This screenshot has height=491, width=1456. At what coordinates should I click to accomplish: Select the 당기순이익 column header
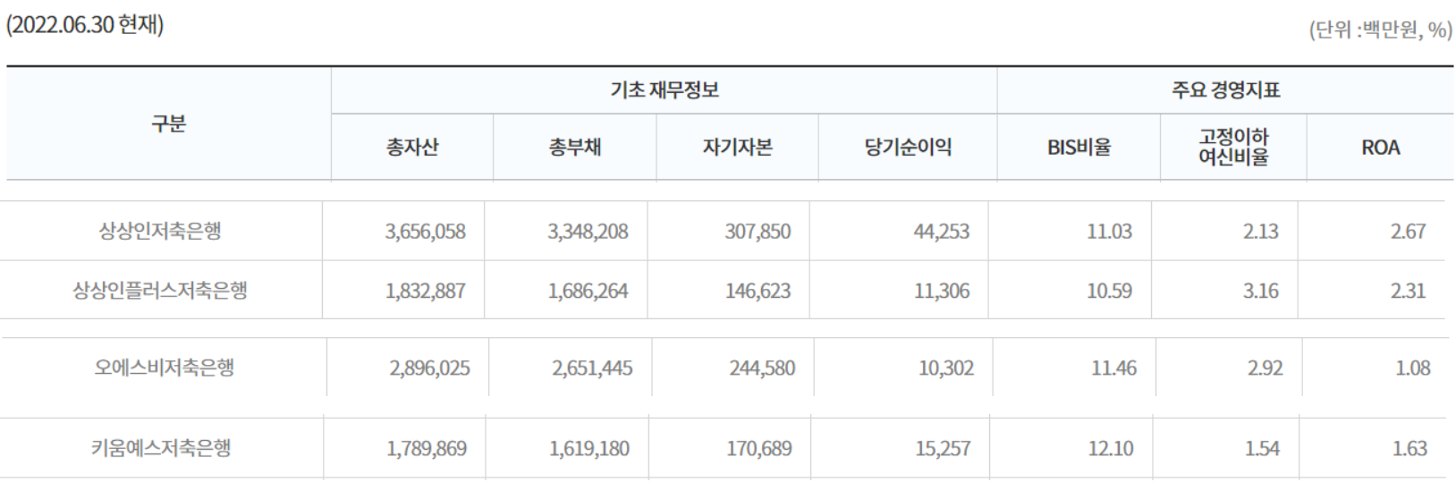tap(908, 148)
